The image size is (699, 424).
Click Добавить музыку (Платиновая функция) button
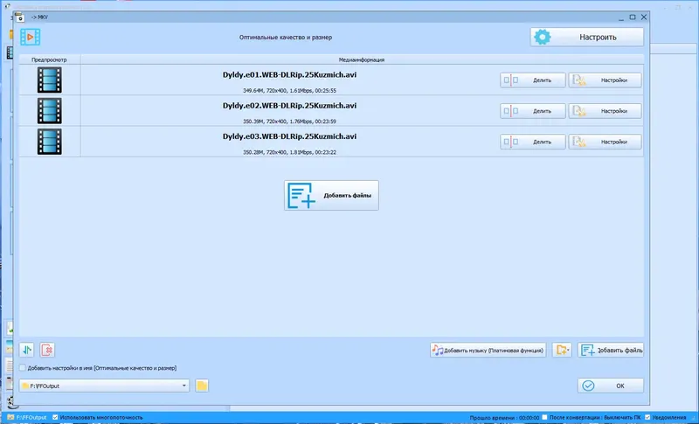(x=488, y=350)
